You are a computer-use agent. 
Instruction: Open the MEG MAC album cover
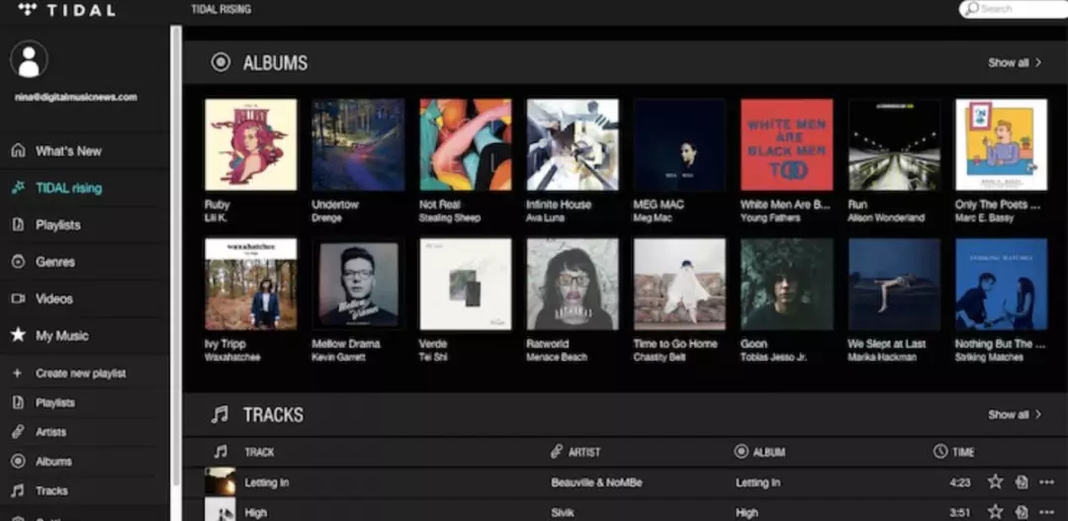pos(679,144)
